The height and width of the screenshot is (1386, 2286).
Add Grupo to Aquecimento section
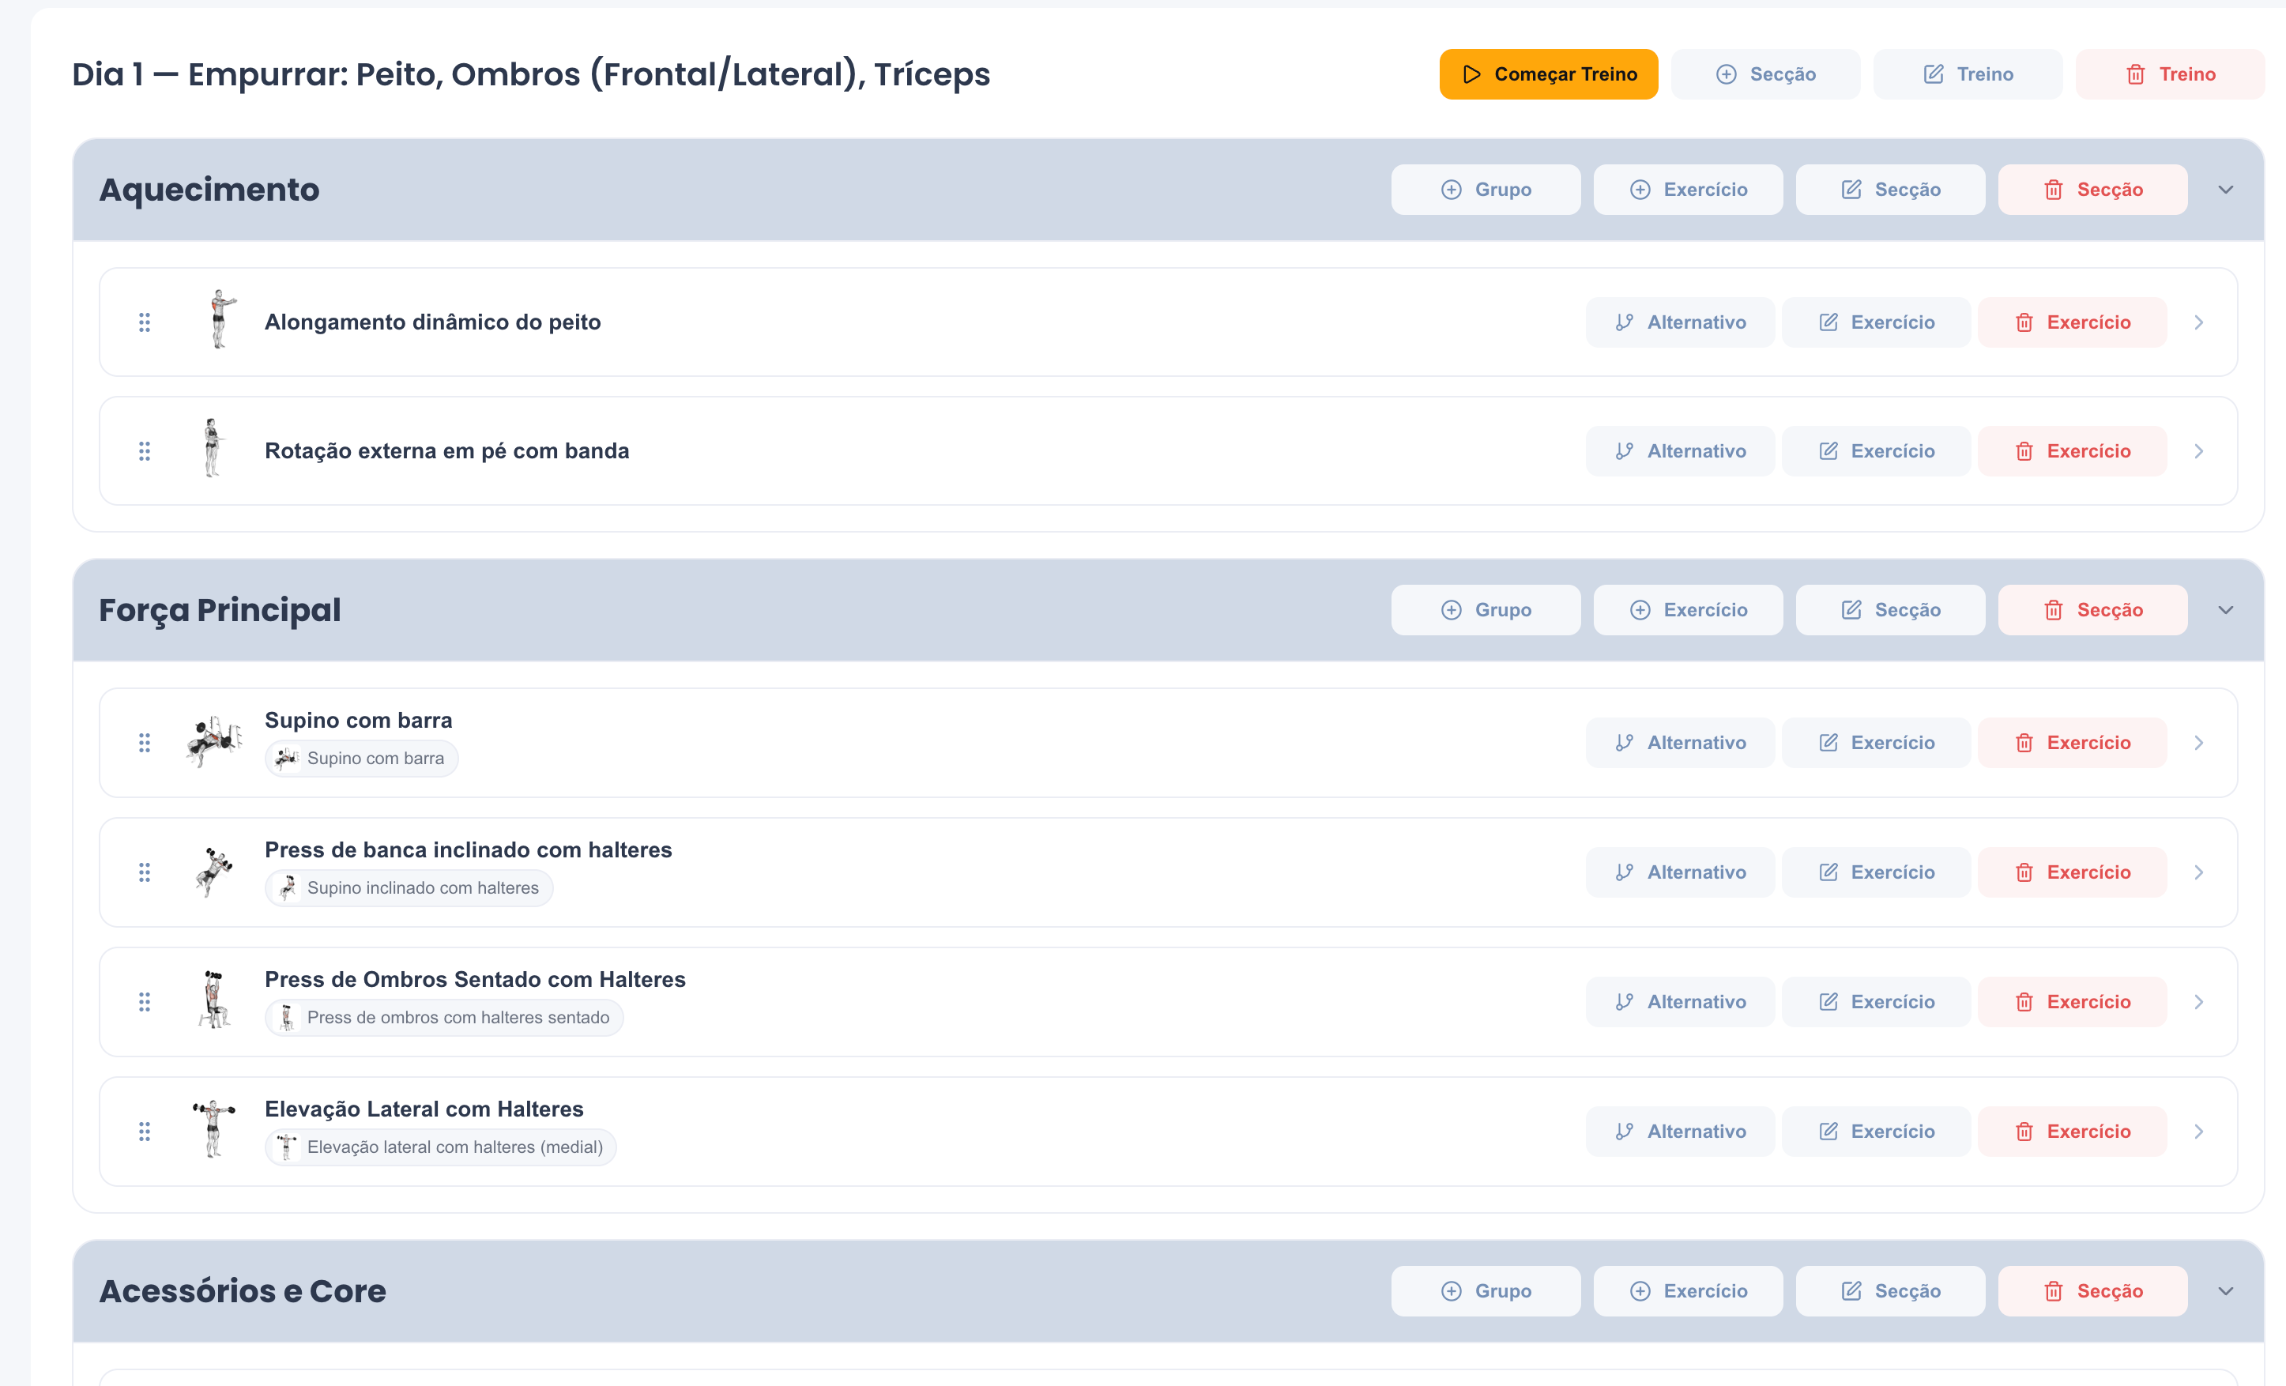[1486, 190]
